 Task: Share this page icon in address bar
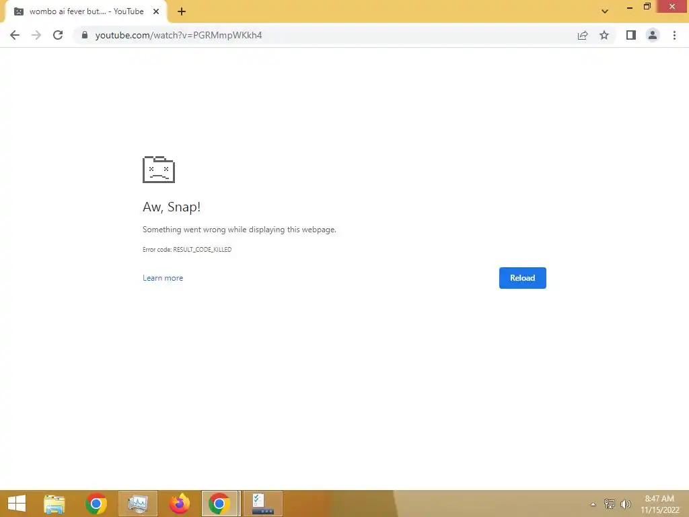pos(583,35)
